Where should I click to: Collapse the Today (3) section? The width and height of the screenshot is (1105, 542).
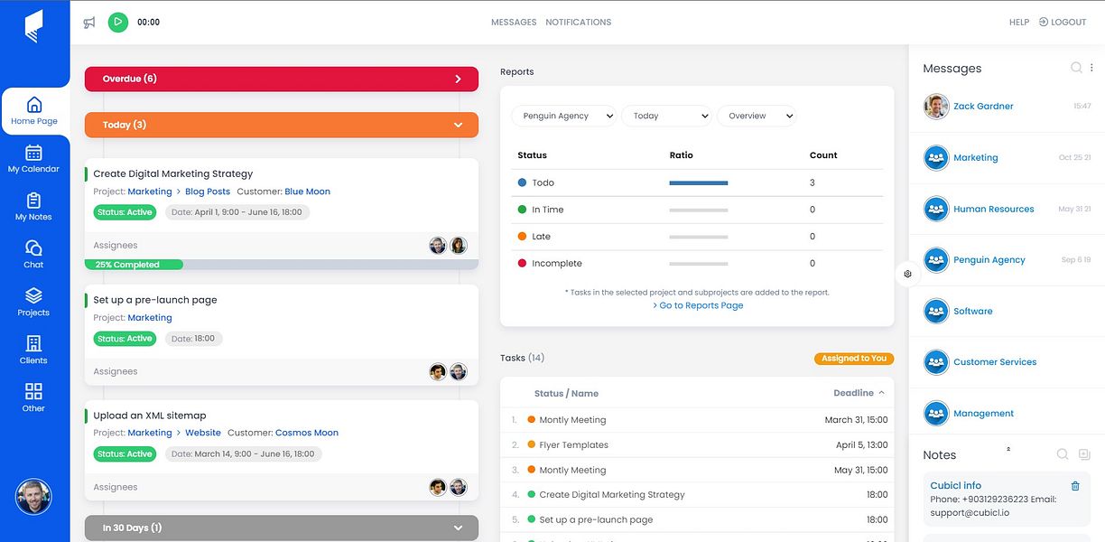click(x=282, y=125)
